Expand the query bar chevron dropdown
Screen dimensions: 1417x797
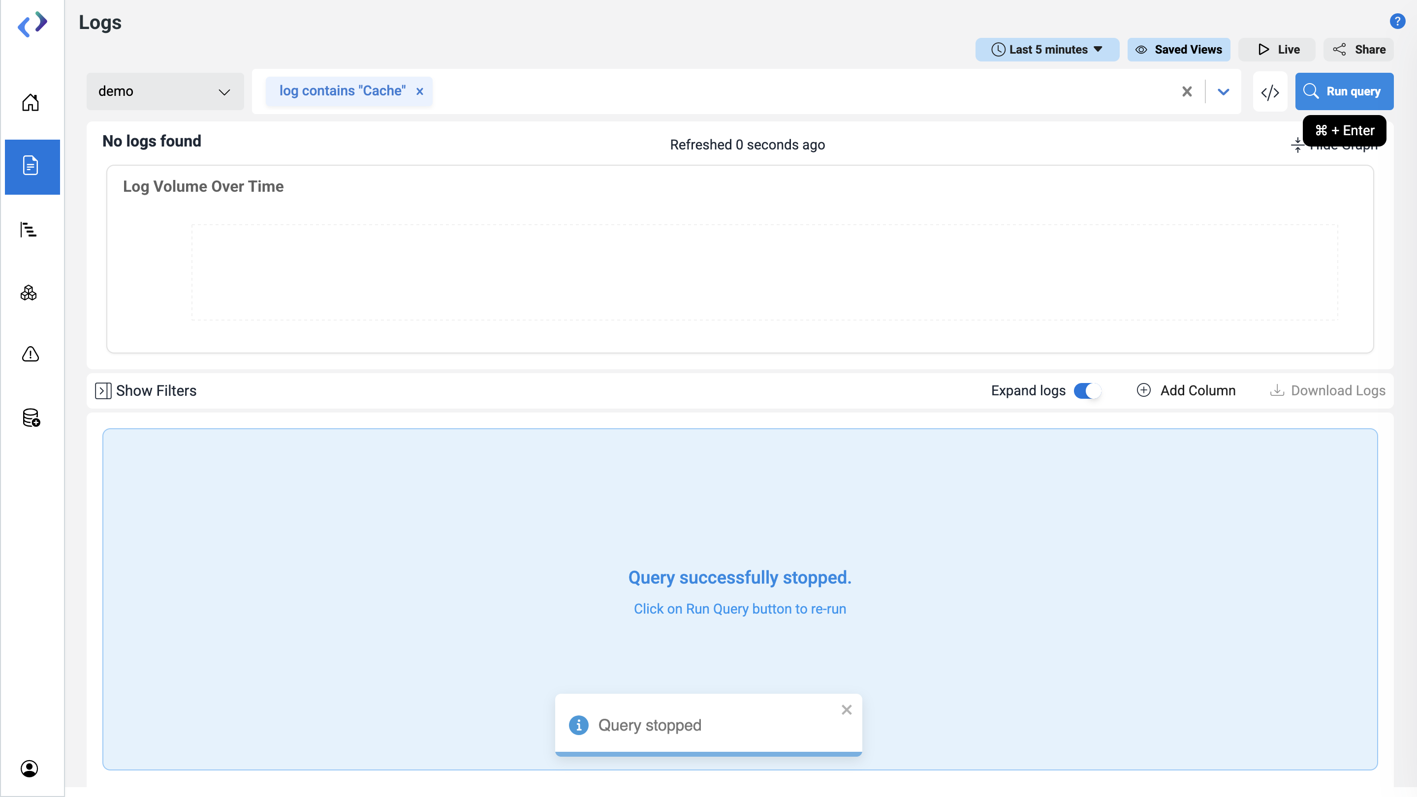pos(1223,92)
